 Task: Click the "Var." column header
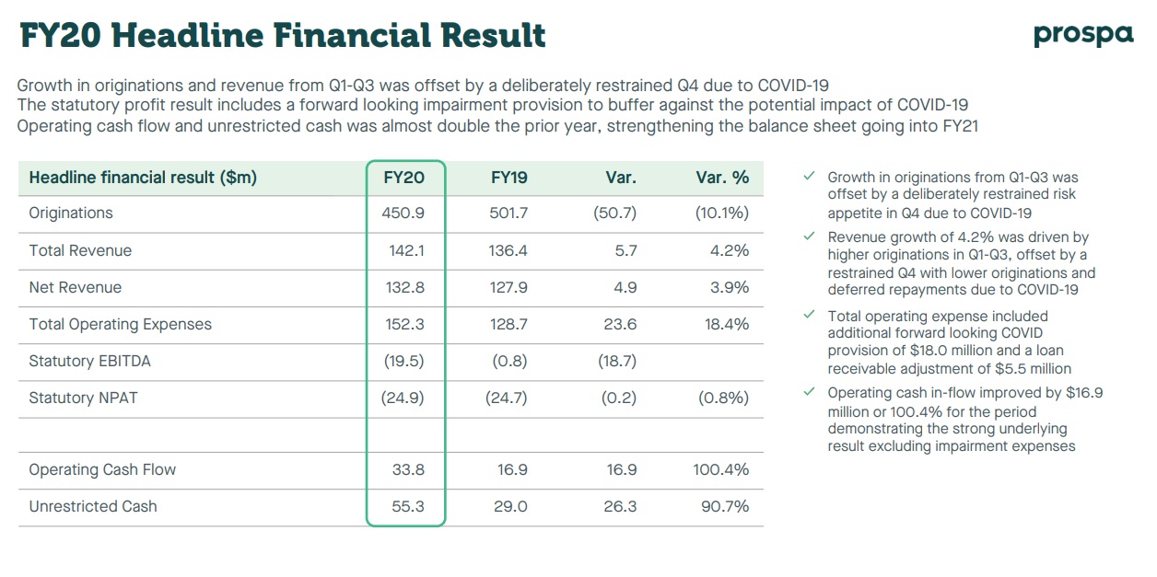(x=621, y=178)
